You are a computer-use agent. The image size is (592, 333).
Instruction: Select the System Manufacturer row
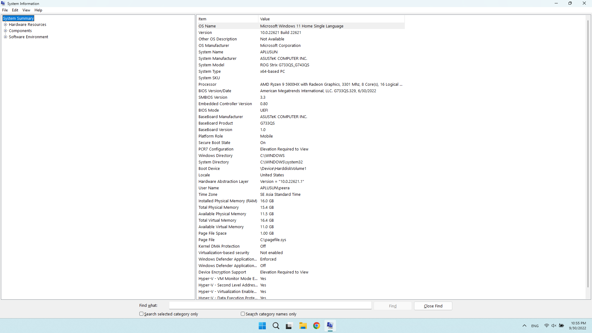coord(301,59)
